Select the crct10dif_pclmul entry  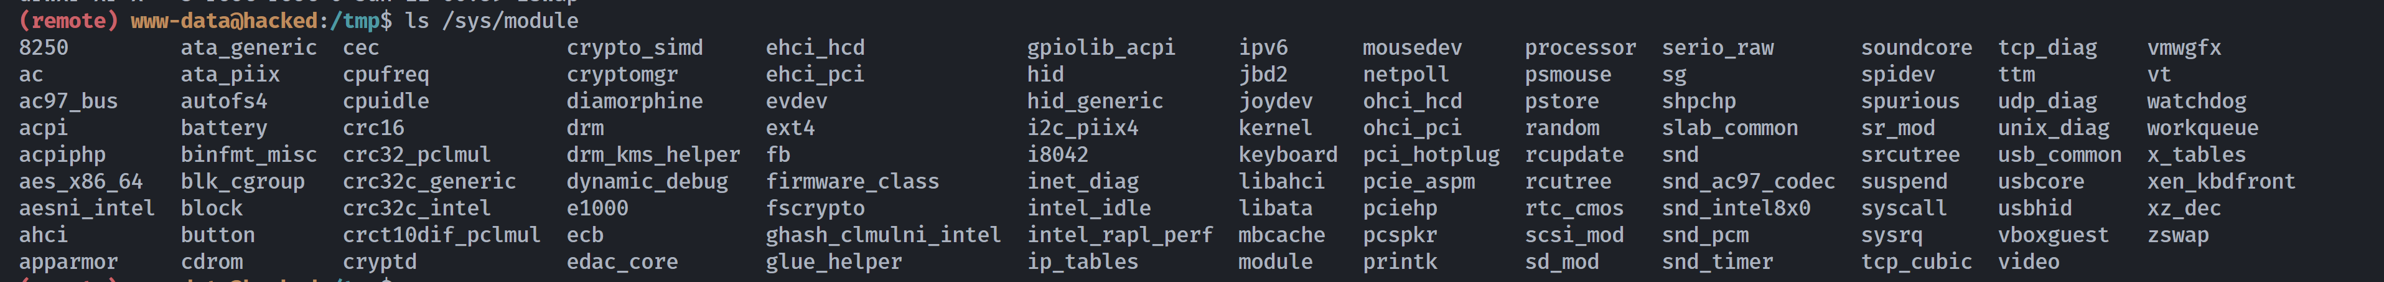441,235
